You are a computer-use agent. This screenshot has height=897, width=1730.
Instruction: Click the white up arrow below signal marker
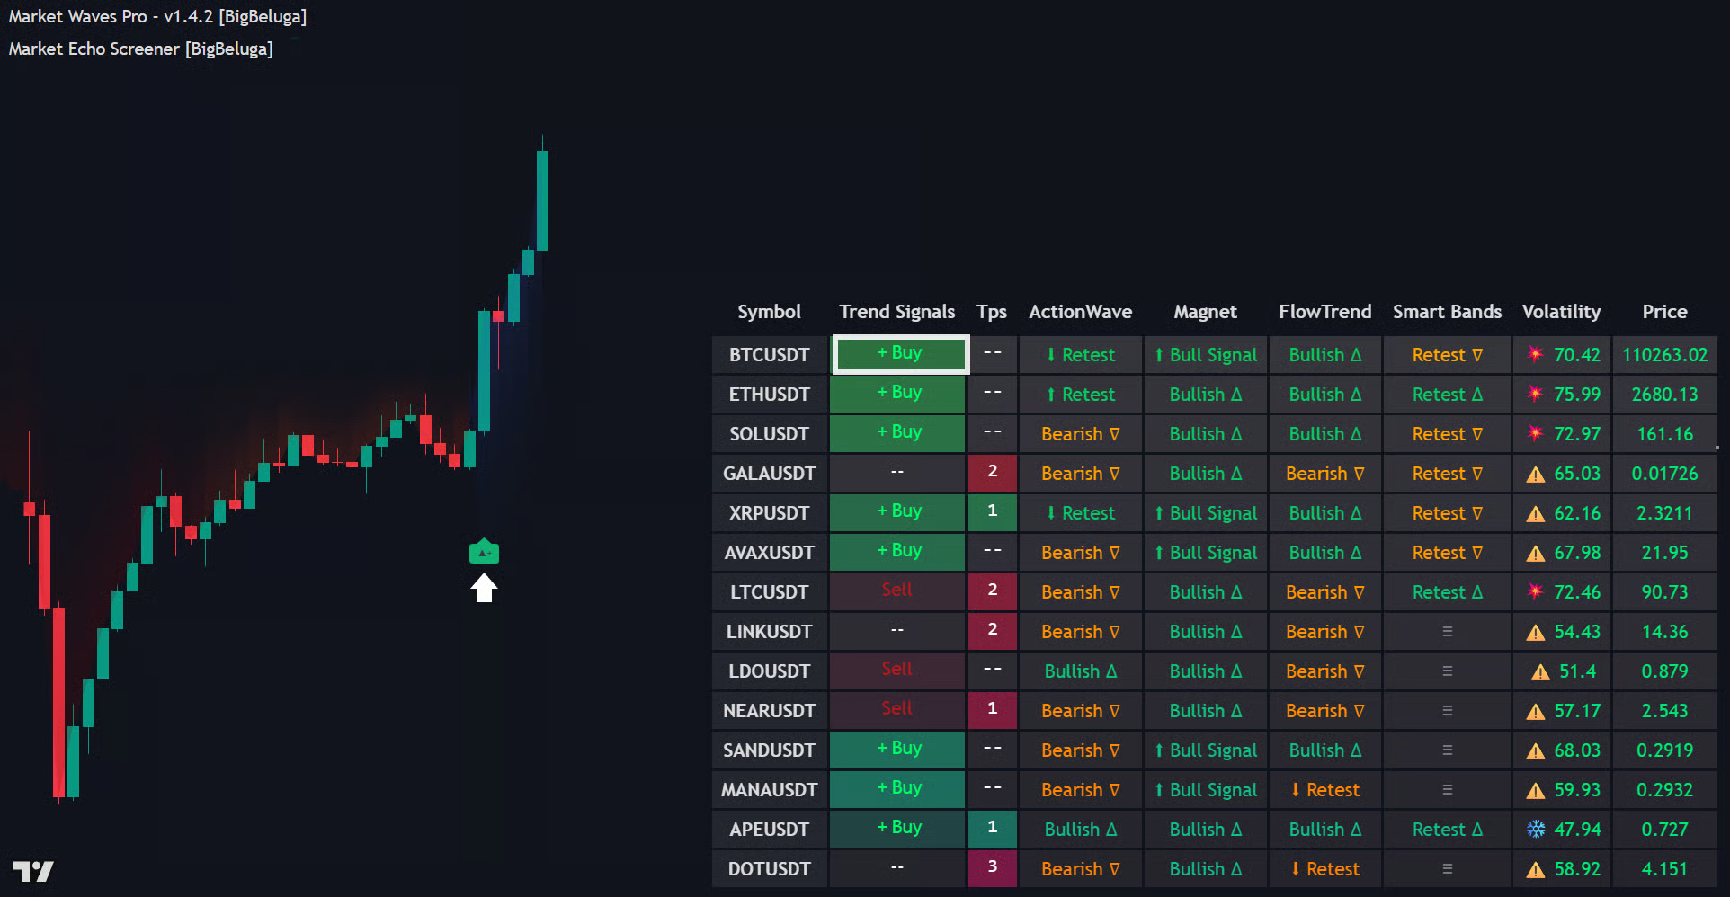[x=484, y=589]
